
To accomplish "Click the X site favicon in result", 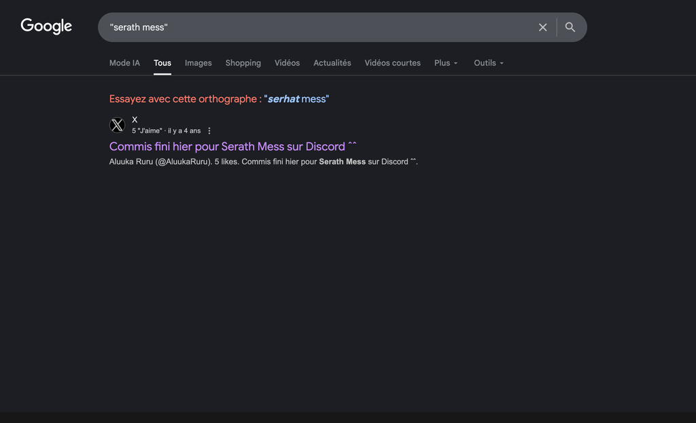I will point(118,125).
